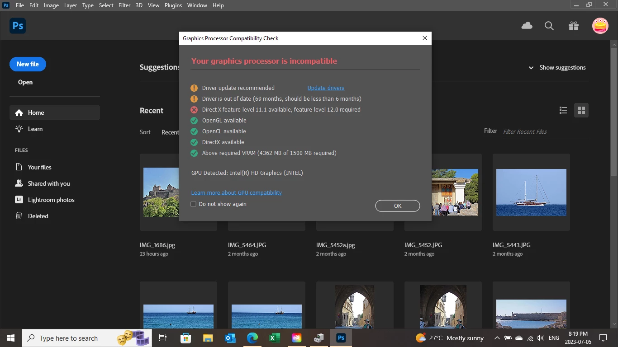
Task: Open the IMG_5443.JPG sailboat thumbnail
Action: point(531,192)
